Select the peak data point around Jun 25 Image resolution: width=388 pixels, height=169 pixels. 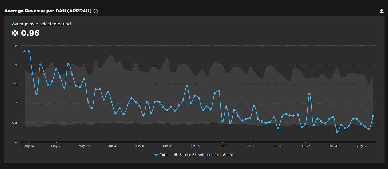tap(187, 85)
